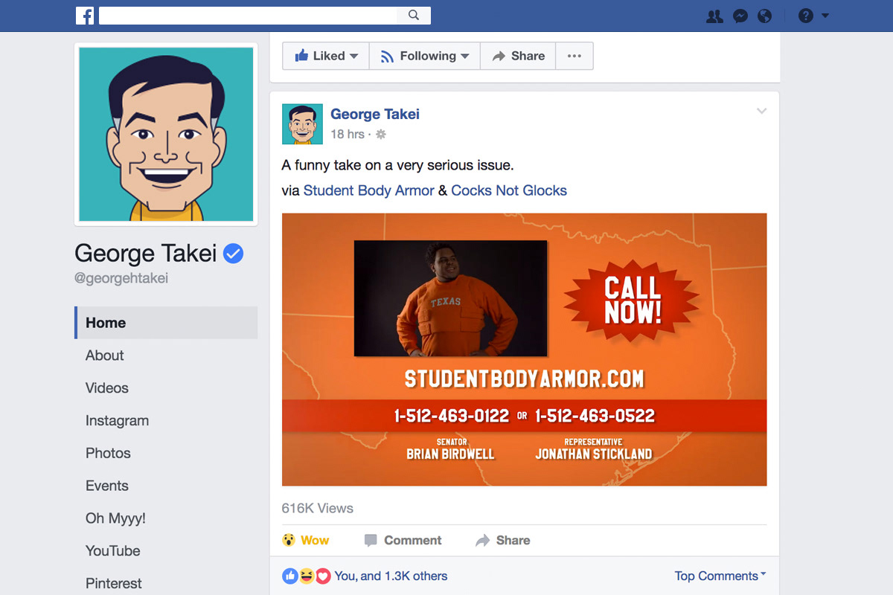Click the post Share button
Viewport: 893px width, 595px height.
click(x=503, y=541)
